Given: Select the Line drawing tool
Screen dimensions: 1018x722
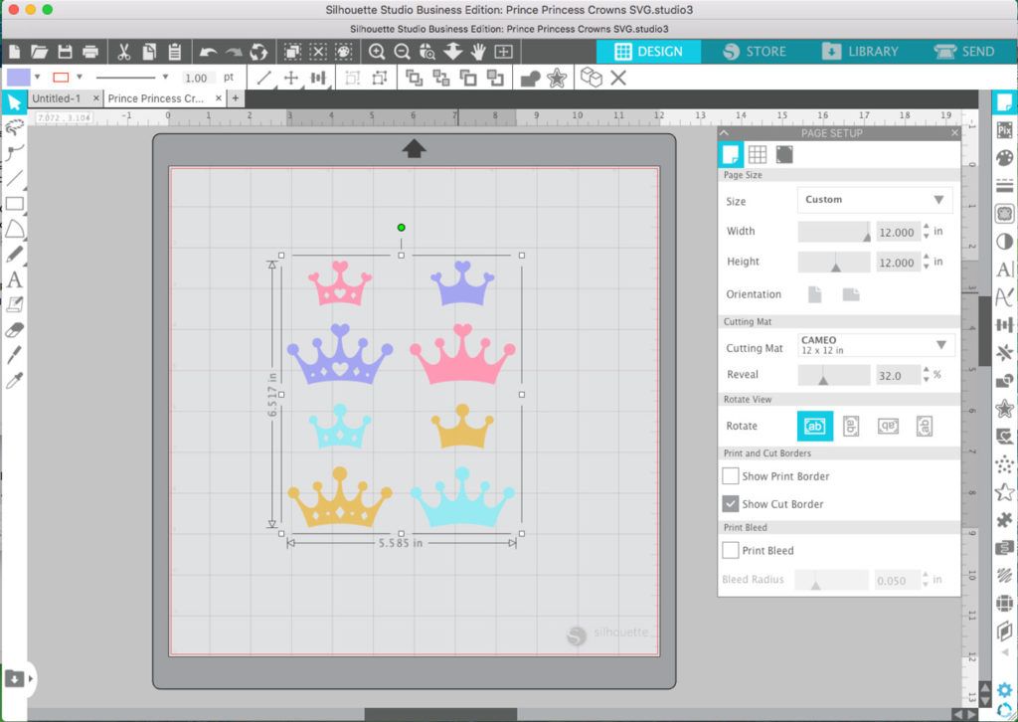Looking at the screenshot, I should pyautogui.click(x=14, y=177).
